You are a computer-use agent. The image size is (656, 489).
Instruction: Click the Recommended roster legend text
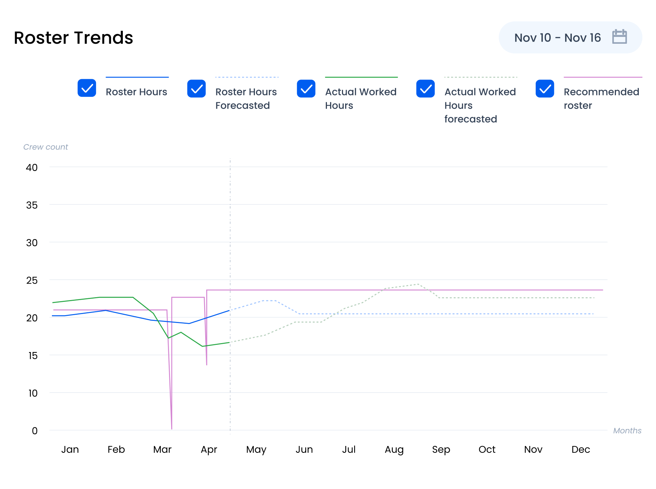[601, 99]
